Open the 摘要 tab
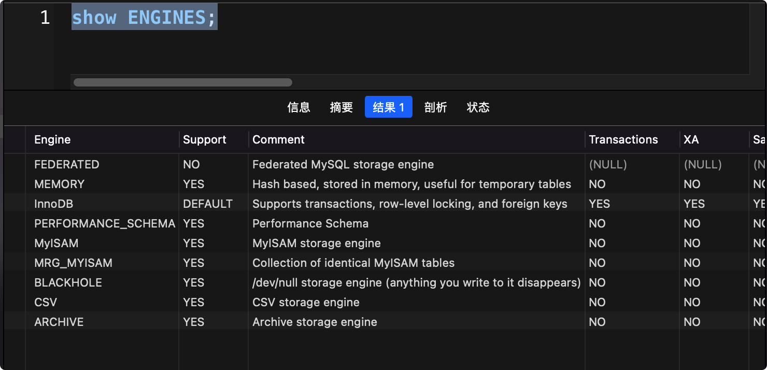Viewport: 767px width, 370px height. 342,107
